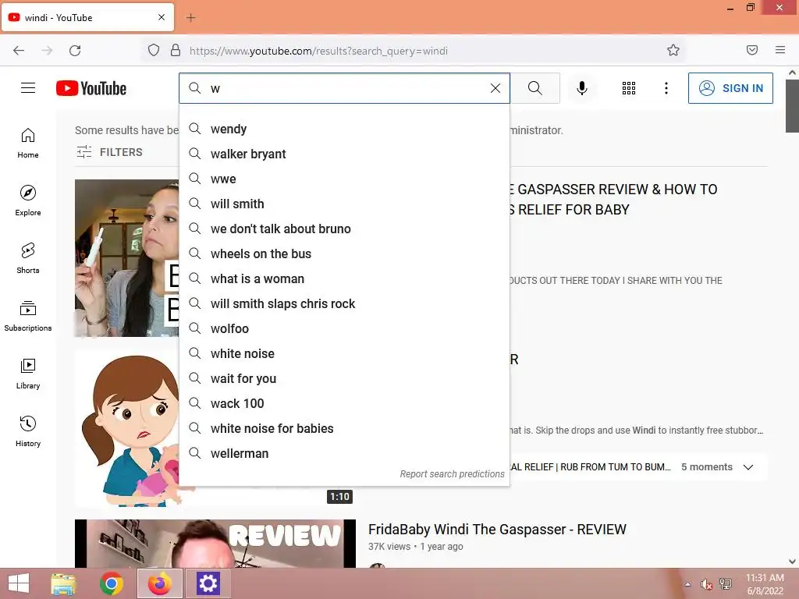Viewport: 799px width, 599px height.
Task: Click the REVIEW video thumbnail
Action: coord(215,544)
